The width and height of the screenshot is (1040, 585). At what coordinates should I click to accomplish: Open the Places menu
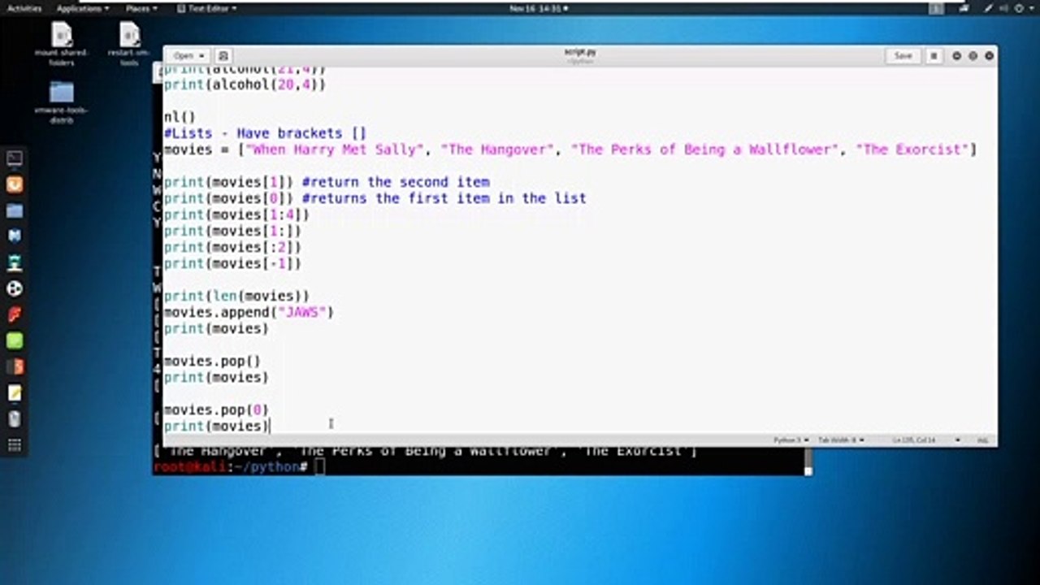pos(141,8)
